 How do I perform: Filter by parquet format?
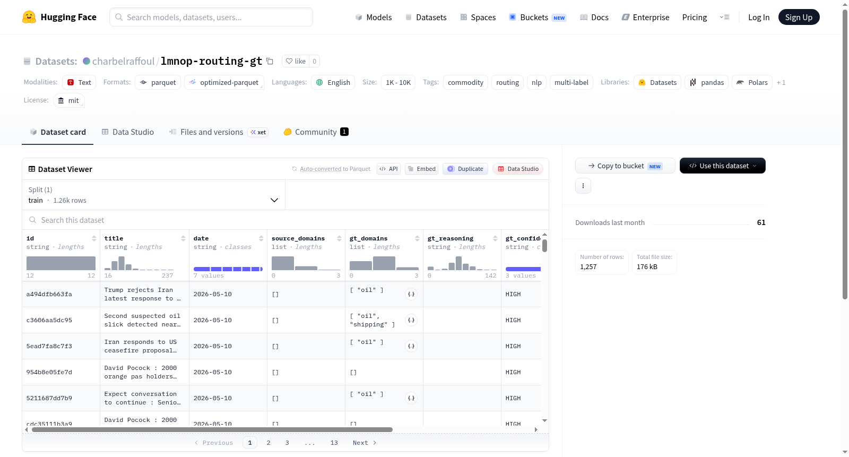pyautogui.click(x=158, y=82)
